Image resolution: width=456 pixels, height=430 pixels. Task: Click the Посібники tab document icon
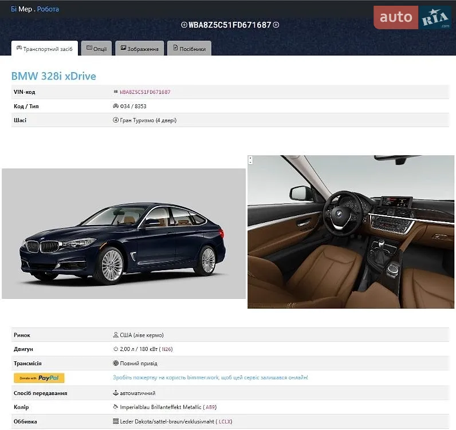point(175,48)
